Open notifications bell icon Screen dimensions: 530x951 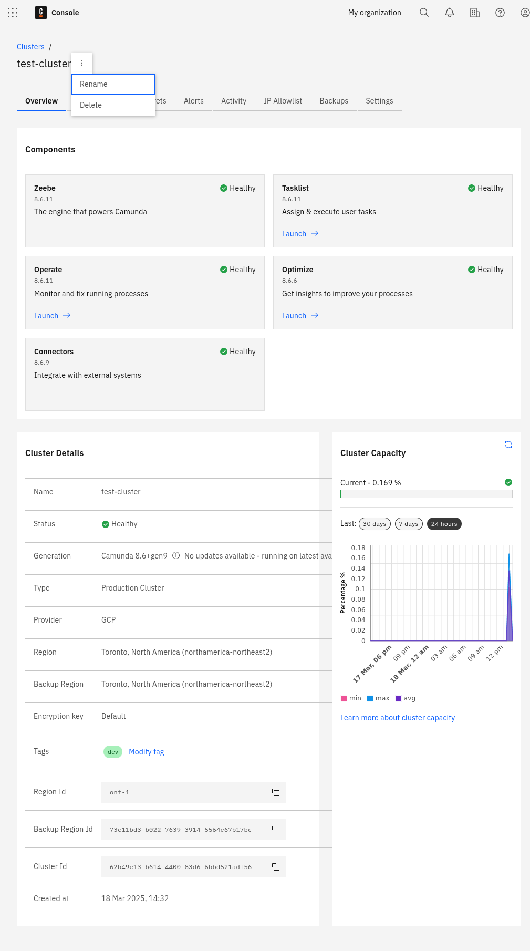(449, 13)
